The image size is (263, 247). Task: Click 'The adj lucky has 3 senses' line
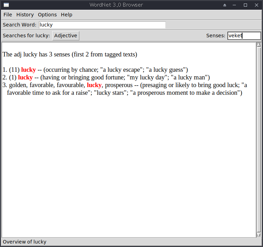(x=70, y=54)
